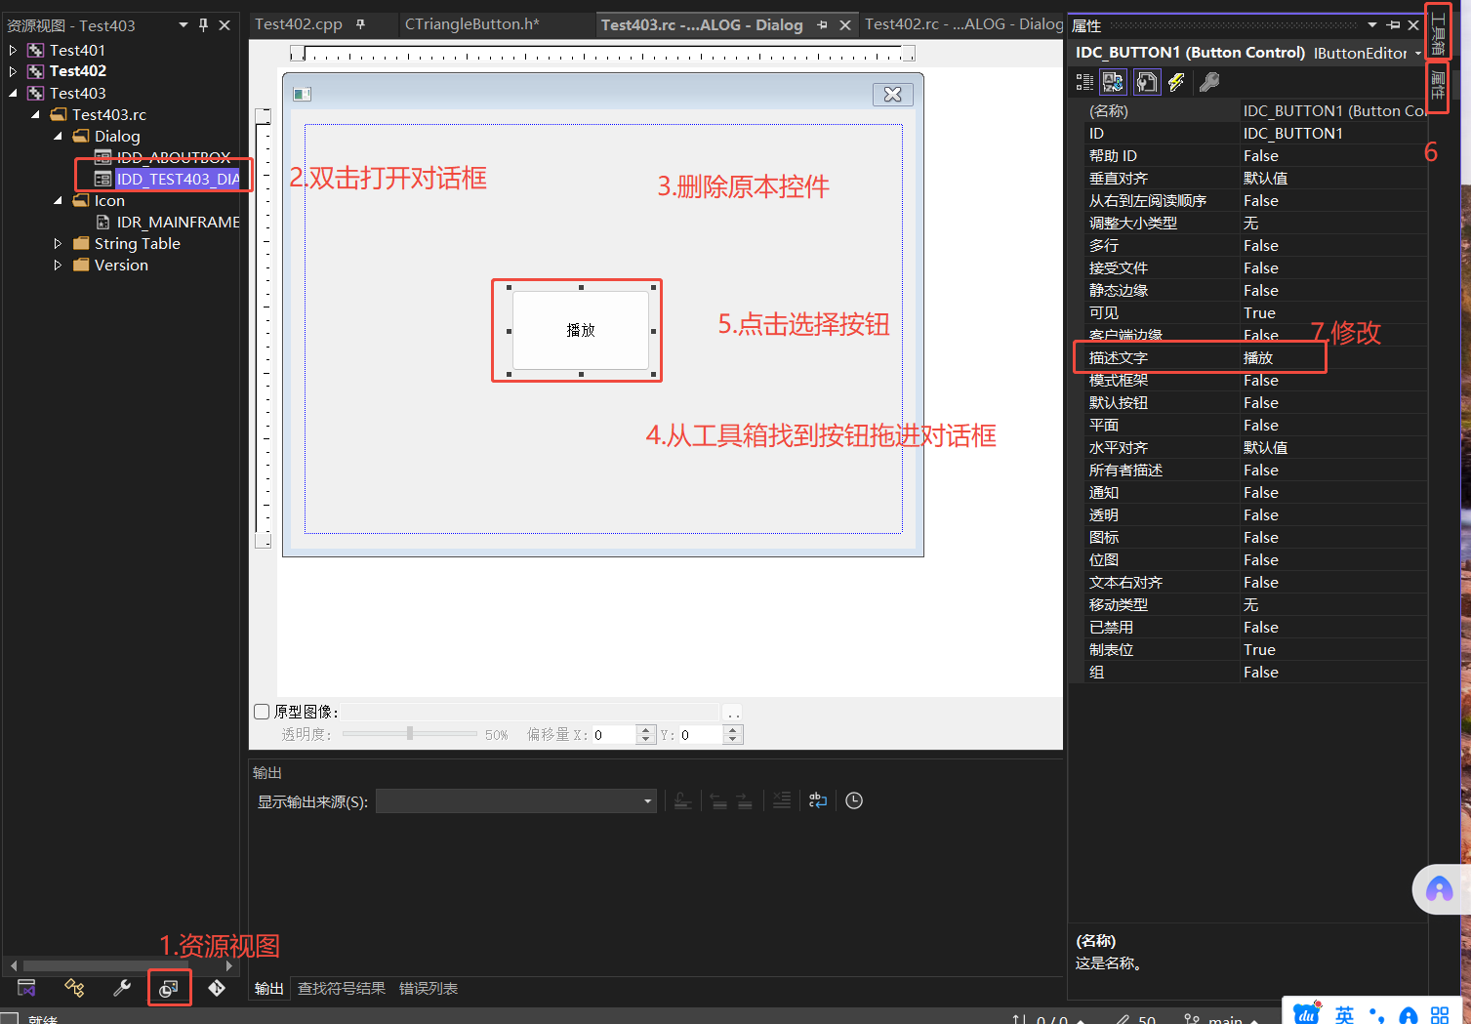The height and width of the screenshot is (1024, 1471).
Task: Collapse the Test403 project node
Action: click(13, 93)
